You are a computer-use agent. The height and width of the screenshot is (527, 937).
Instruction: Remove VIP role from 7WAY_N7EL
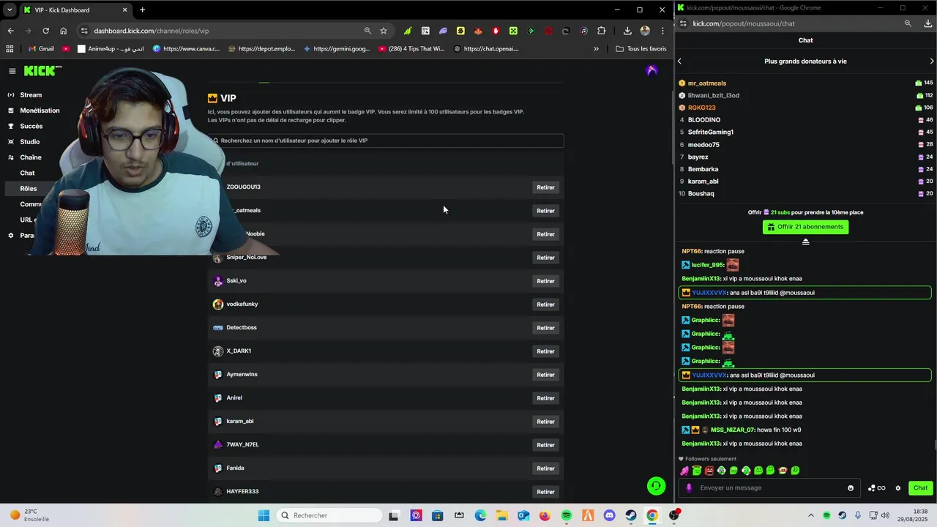[545, 445]
